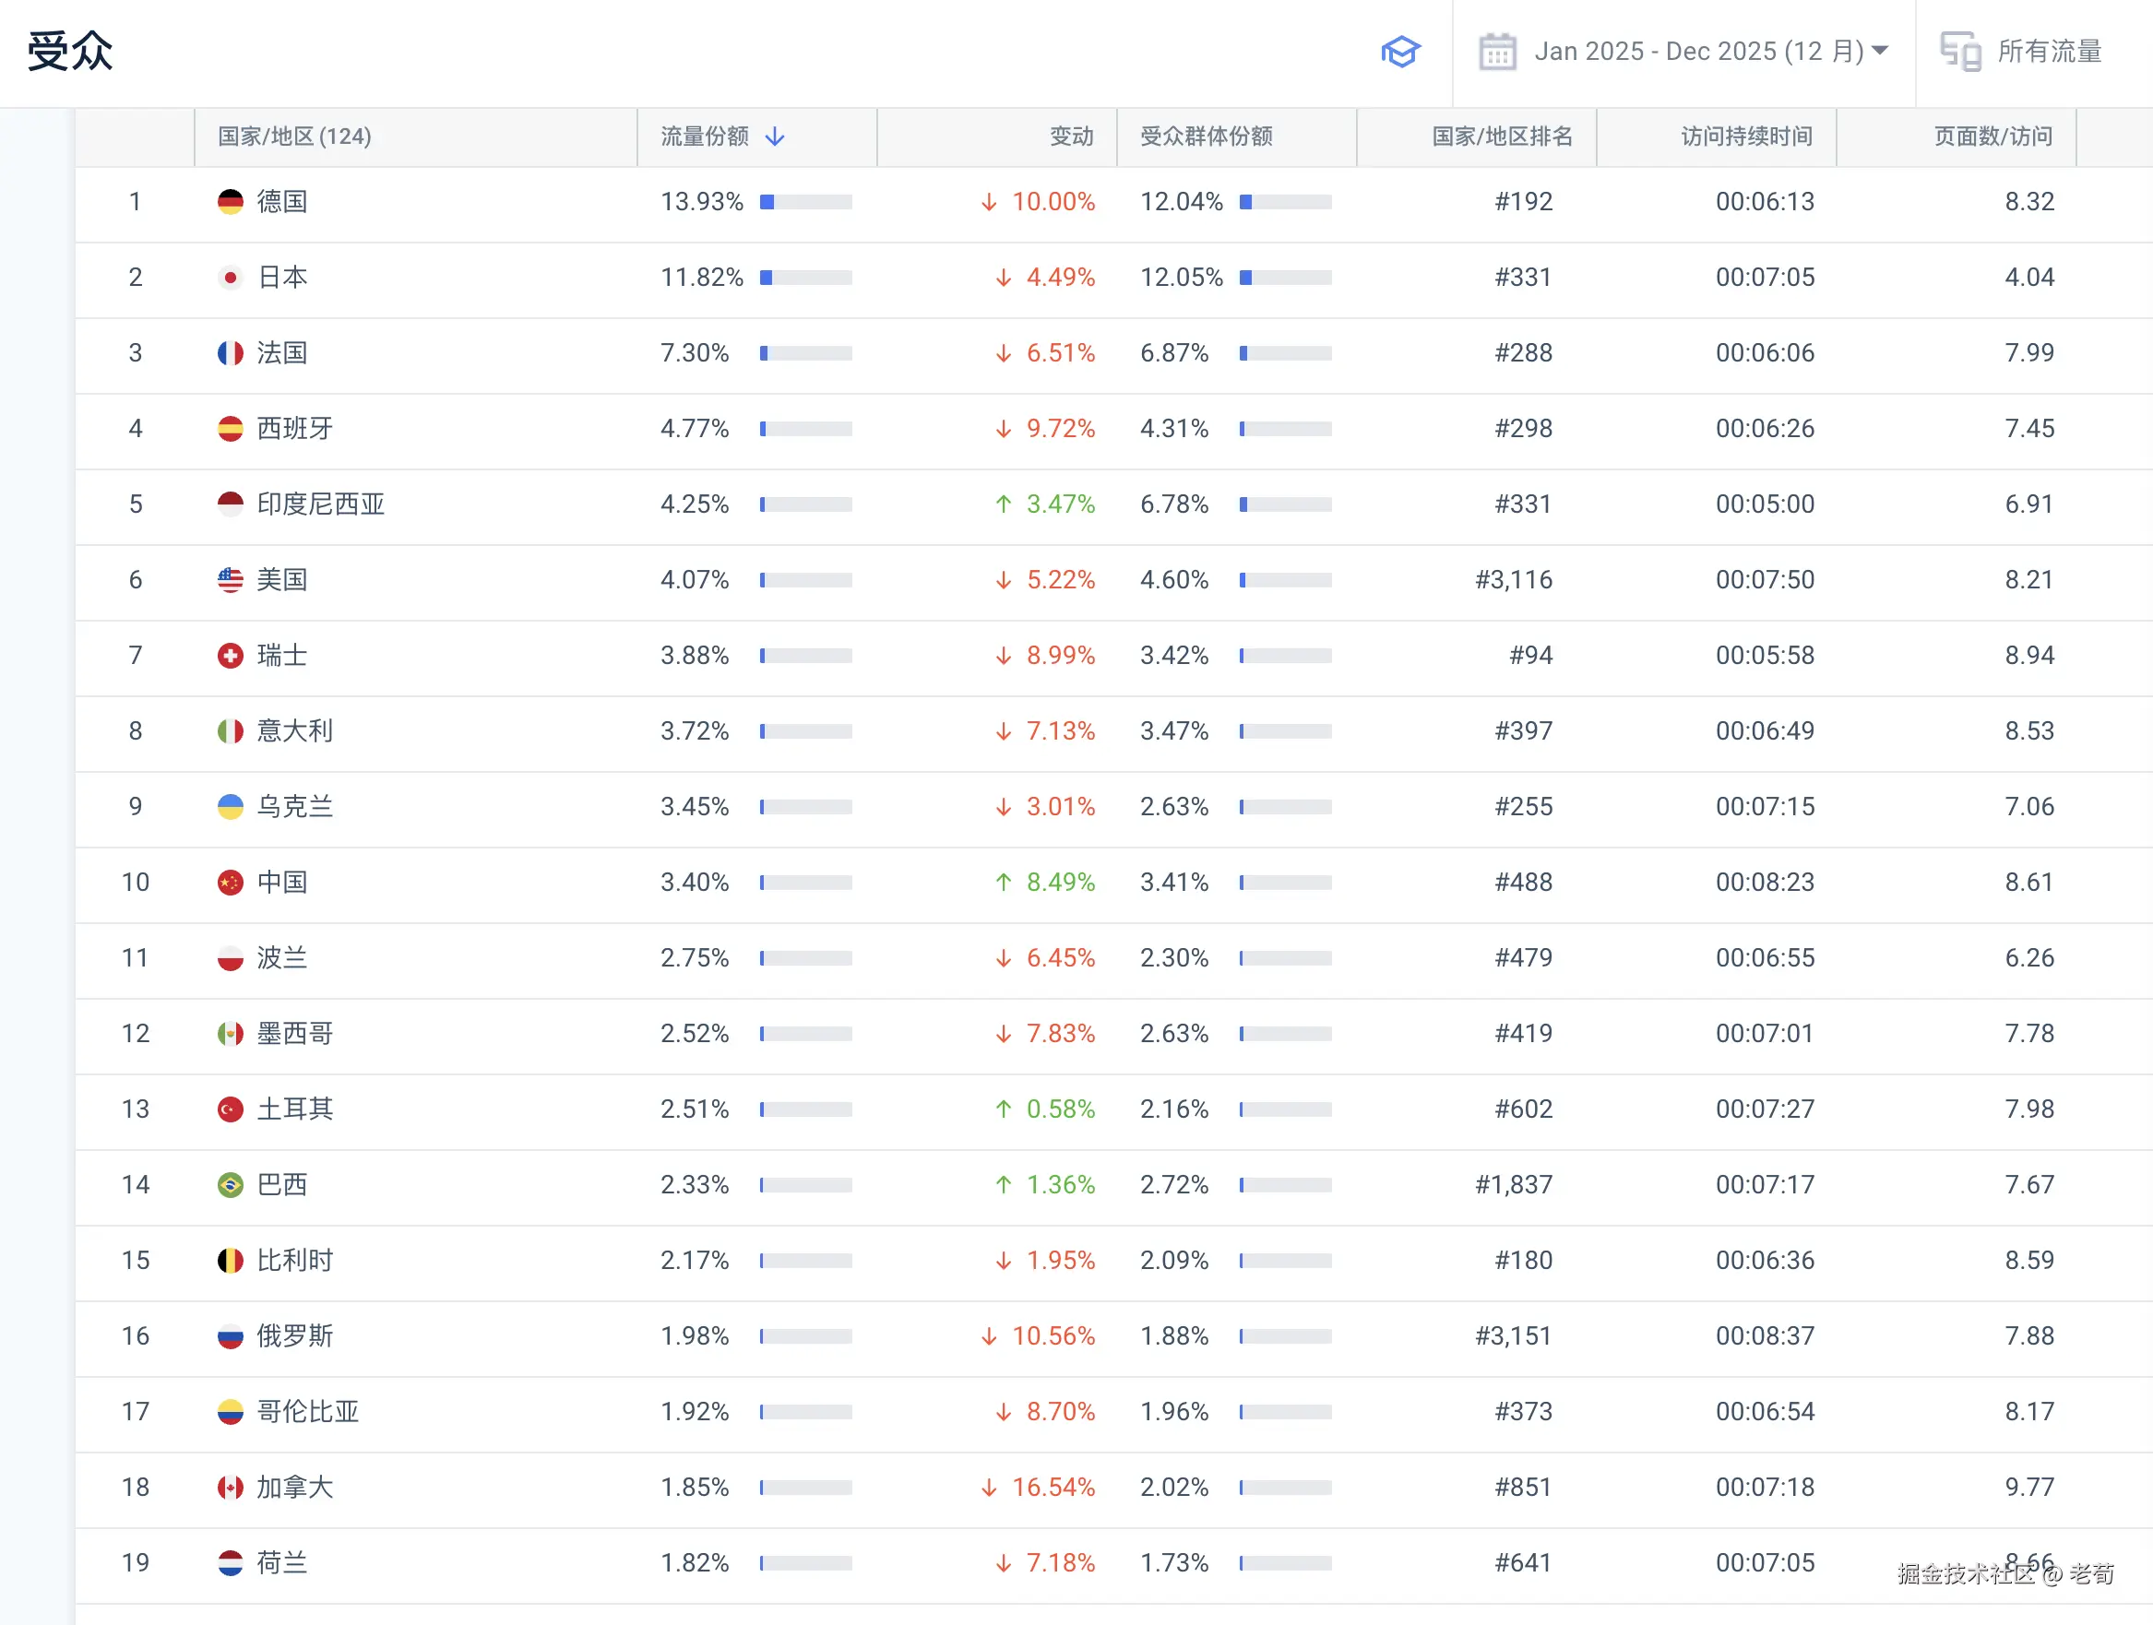Viewport: 2153px width, 1625px height.
Task: Open the 美国 country row link
Action: [x=281, y=580]
